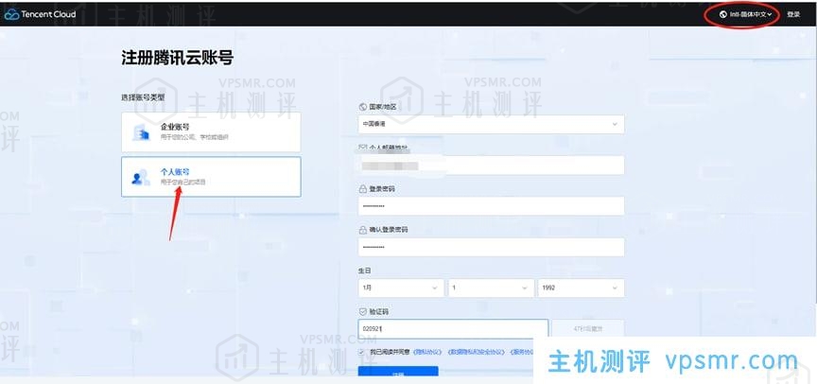Select the 个人账号 account type card
Viewport: 817px width, 384px height.
211,177
